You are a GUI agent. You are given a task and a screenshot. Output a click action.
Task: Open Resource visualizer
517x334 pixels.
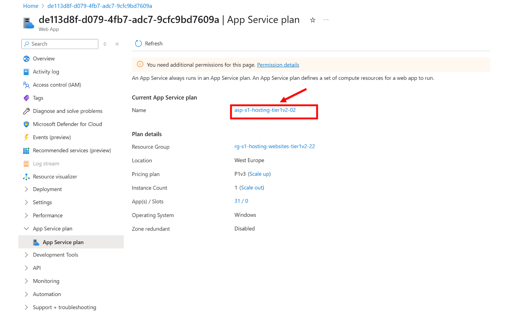coord(55,177)
